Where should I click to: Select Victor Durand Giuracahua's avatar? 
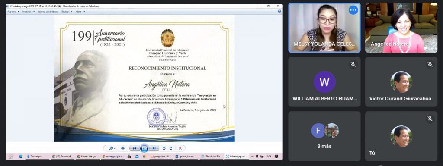pyautogui.click(x=401, y=82)
